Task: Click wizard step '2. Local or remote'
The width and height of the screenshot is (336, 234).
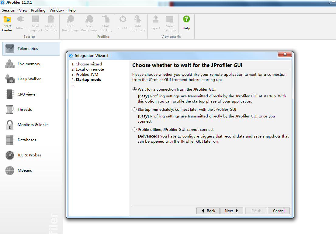Action: [88, 69]
